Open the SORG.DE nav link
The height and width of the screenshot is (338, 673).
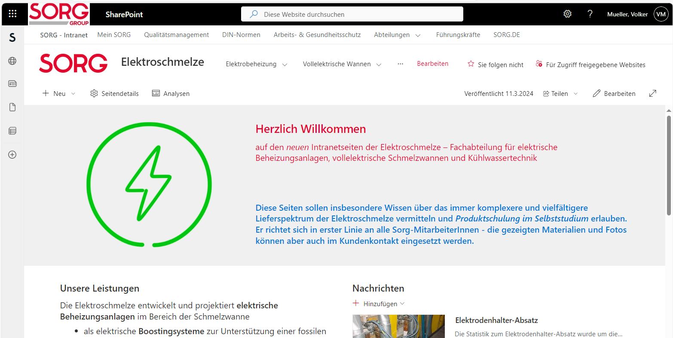click(x=507, y=35)
